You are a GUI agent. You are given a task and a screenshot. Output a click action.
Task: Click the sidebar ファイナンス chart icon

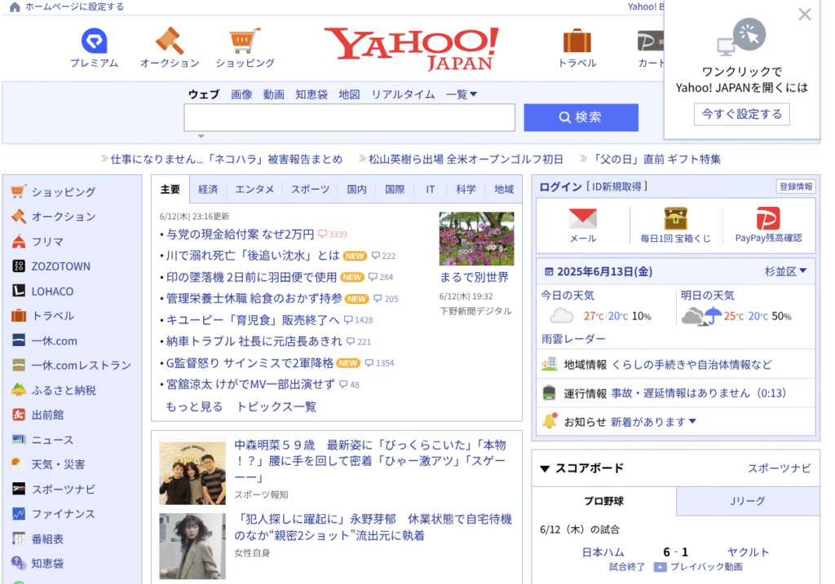click(19, 514)
